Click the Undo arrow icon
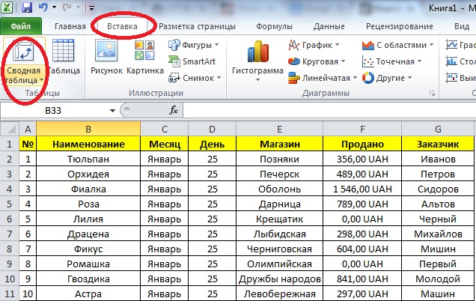Screen dimensions: 476x301 click(x=43, y=7)
